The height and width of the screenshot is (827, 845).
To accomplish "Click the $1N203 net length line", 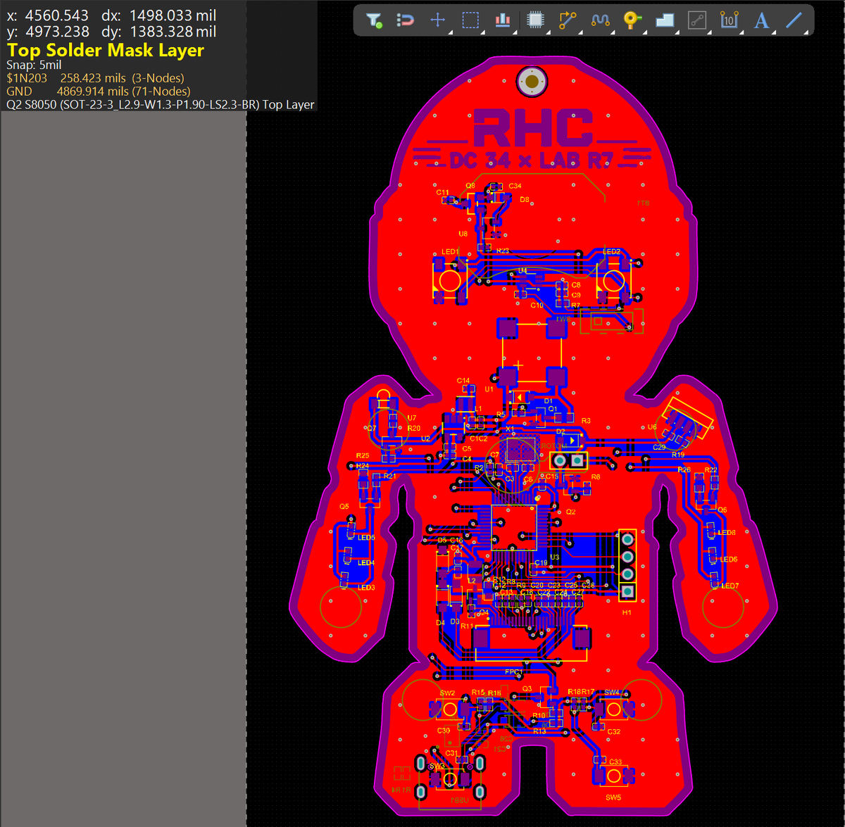I will [96, 78].
